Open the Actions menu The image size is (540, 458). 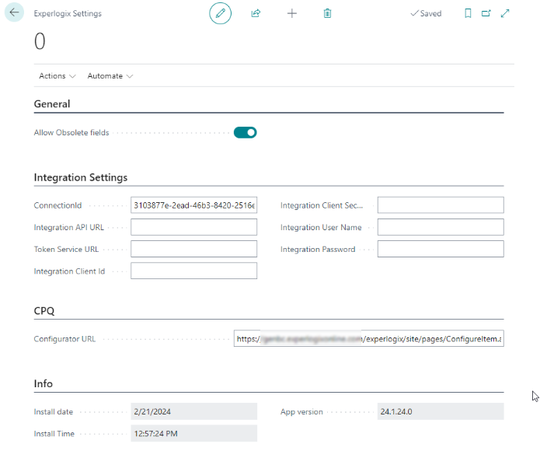[57, 76]
